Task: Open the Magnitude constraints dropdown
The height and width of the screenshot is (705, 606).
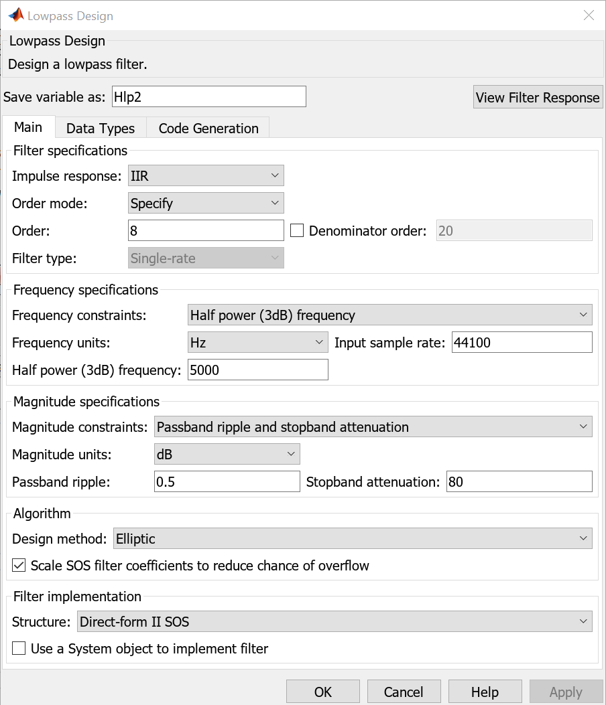Action: pyautogui.click(x=373, y=427)
